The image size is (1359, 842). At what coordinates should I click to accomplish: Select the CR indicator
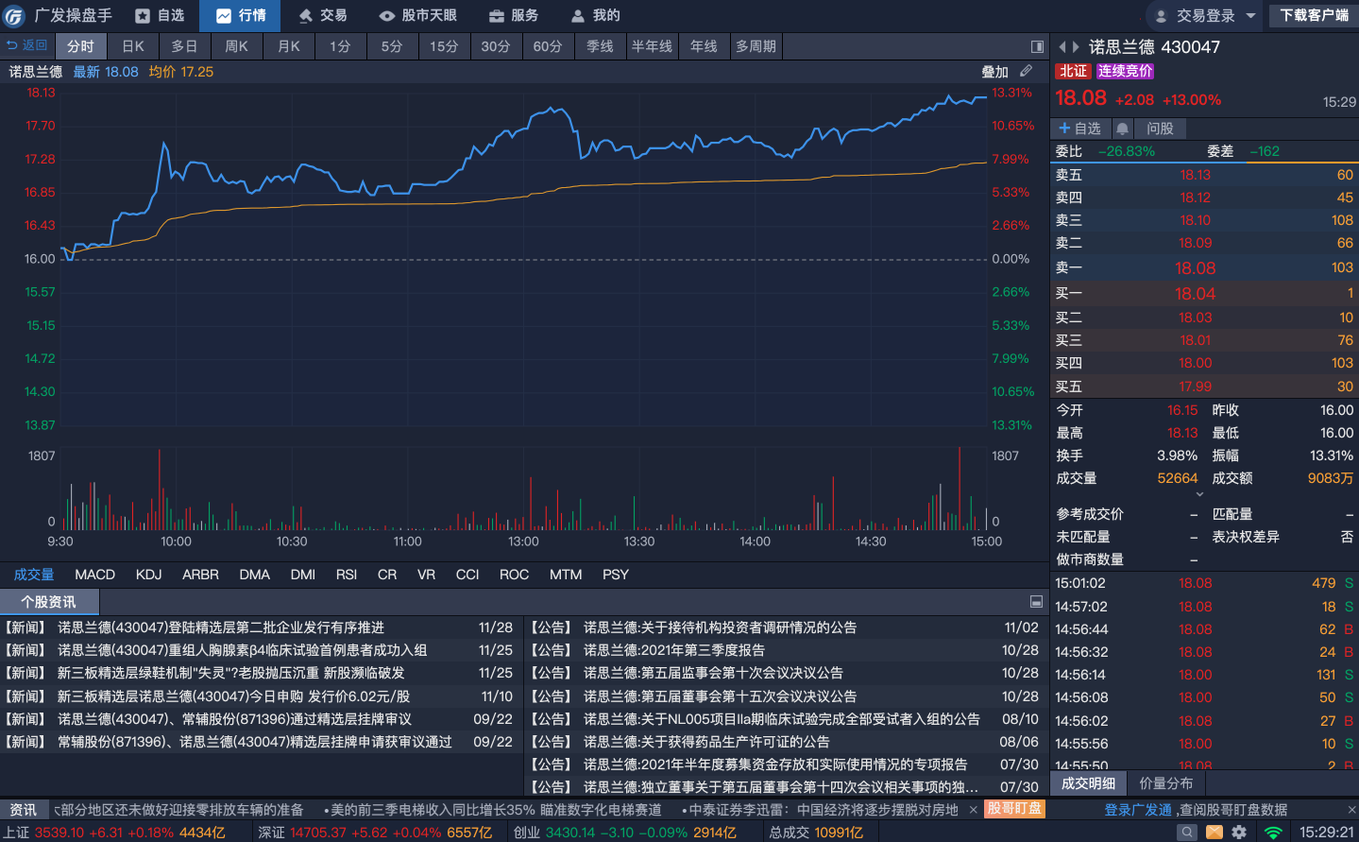pyautogui.click(x=387, y=575)
